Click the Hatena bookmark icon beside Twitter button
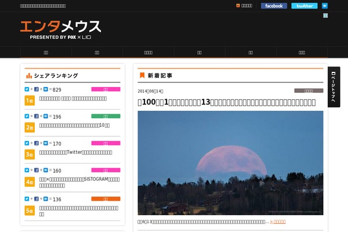348x232 pixels. point(325,6)
